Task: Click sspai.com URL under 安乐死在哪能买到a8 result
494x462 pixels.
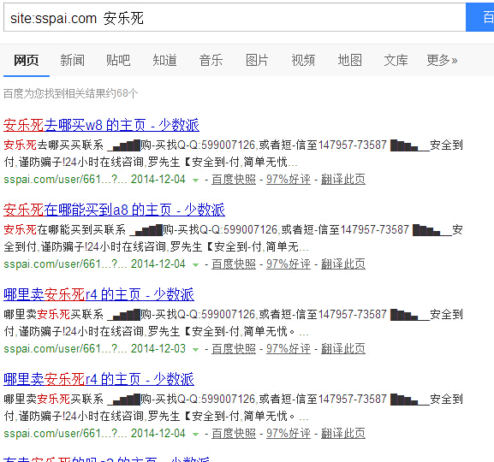Action: (65, 264)
